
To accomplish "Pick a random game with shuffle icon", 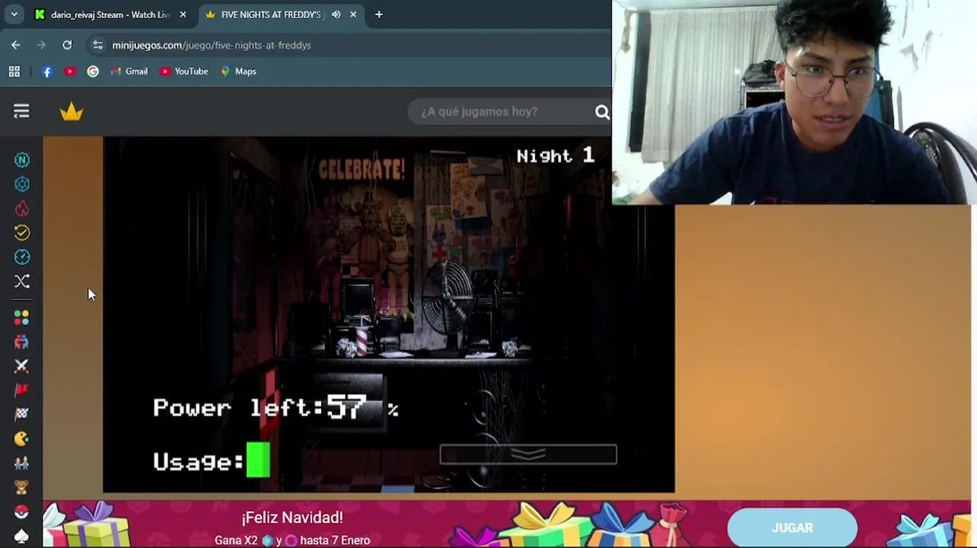I will tap(22, 282).
